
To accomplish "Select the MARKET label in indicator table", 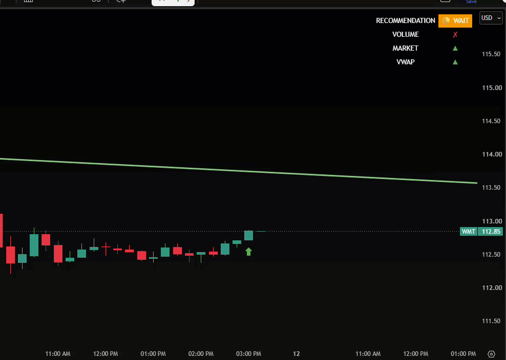I will (405, 49).
